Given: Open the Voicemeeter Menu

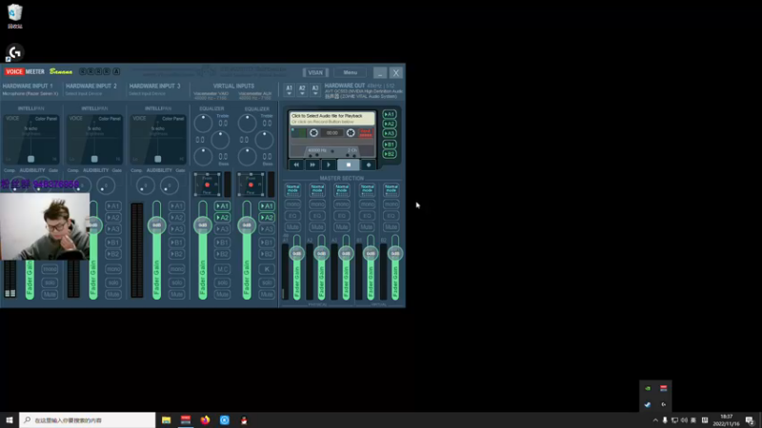Looking at the screenshot, I should click(x=350, y=73).
